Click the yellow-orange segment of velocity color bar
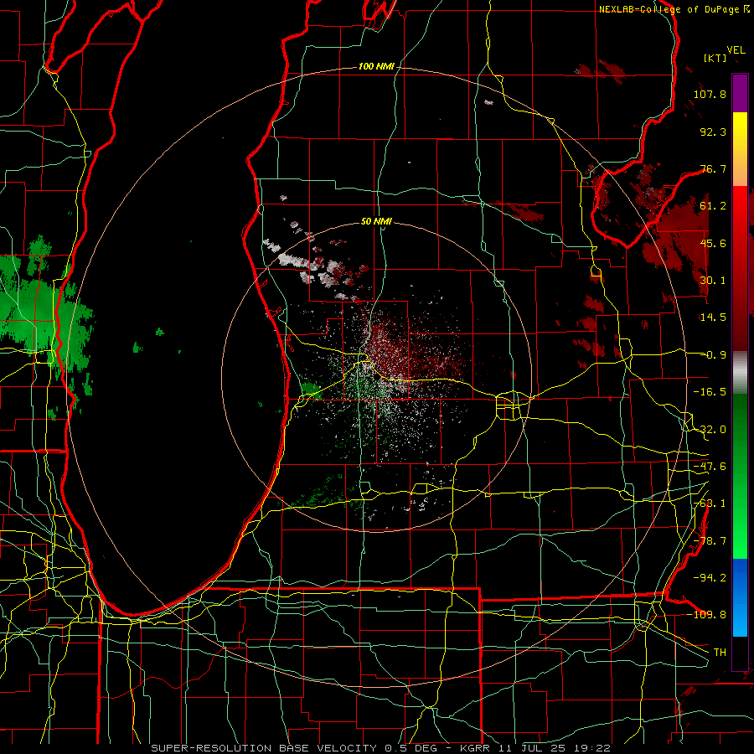This screenshot has height=754, width=754. point(740,149)
